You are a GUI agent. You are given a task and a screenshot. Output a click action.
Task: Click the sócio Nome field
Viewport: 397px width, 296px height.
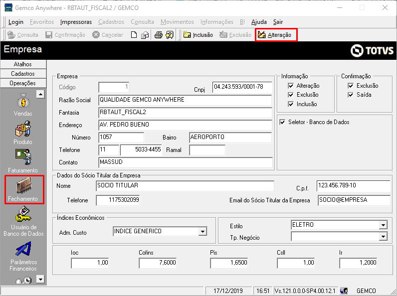(x=185, y=185)
